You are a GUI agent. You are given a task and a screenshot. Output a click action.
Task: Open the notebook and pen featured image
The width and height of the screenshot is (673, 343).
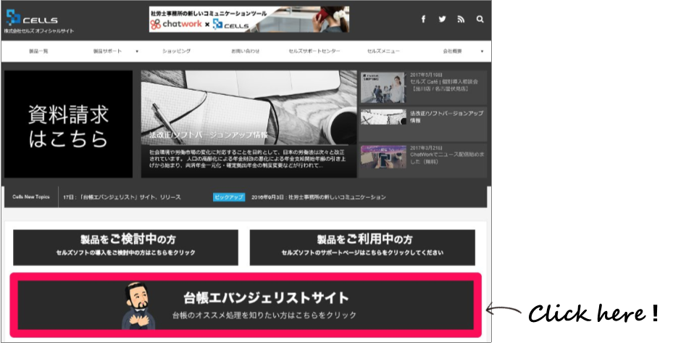pos(249,107)
